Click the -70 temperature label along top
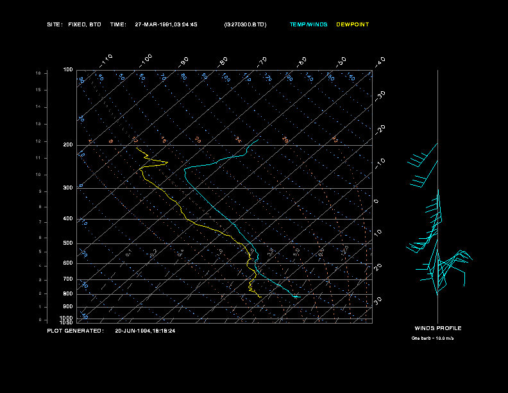 [262, 62]
